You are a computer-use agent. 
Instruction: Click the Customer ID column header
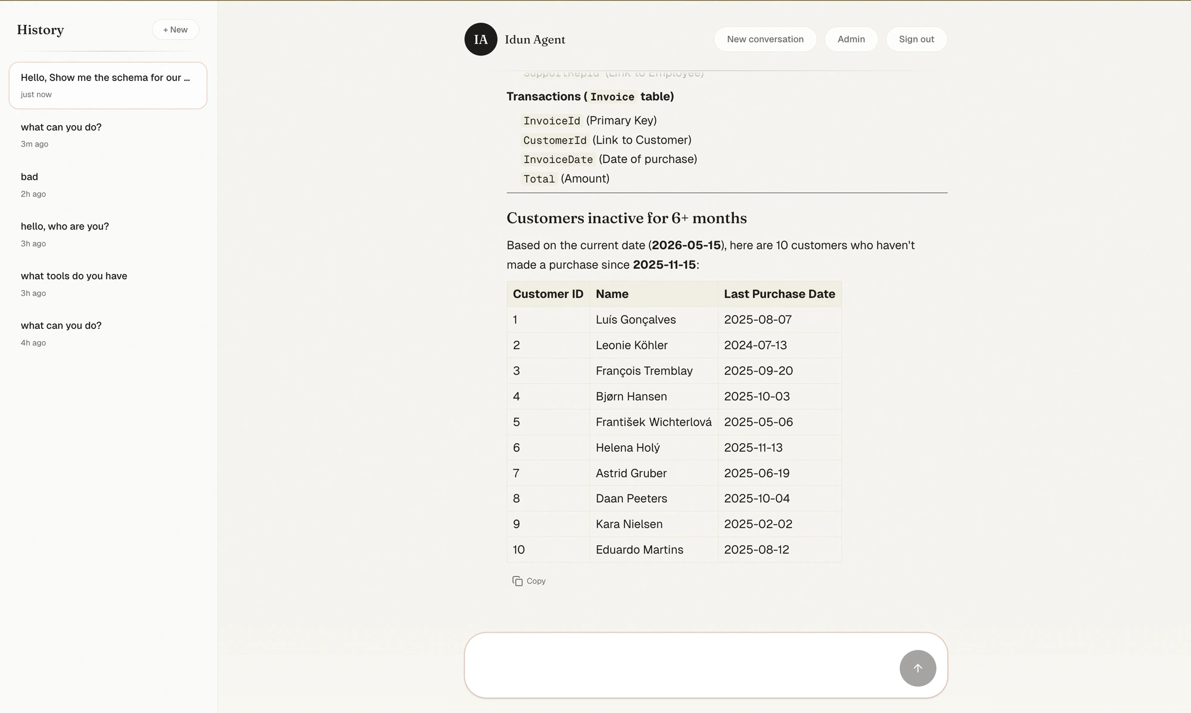pyautogui.click(x=548, y=294)
